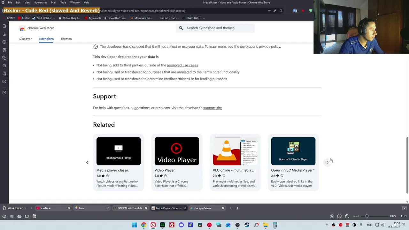
Task: Open the approved use cases link
Action: [x=182, y=65]
